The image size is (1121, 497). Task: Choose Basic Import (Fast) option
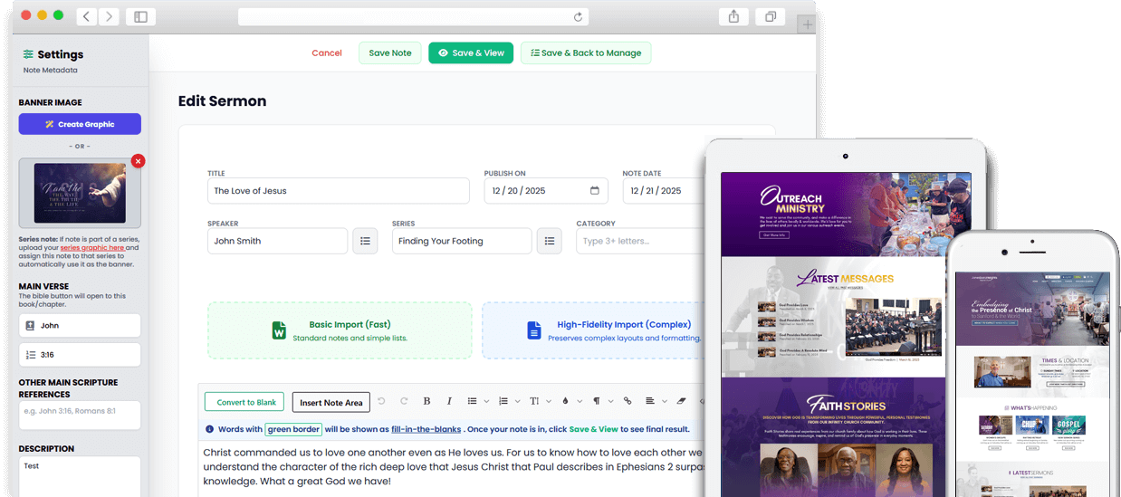(x=340, y=331)
